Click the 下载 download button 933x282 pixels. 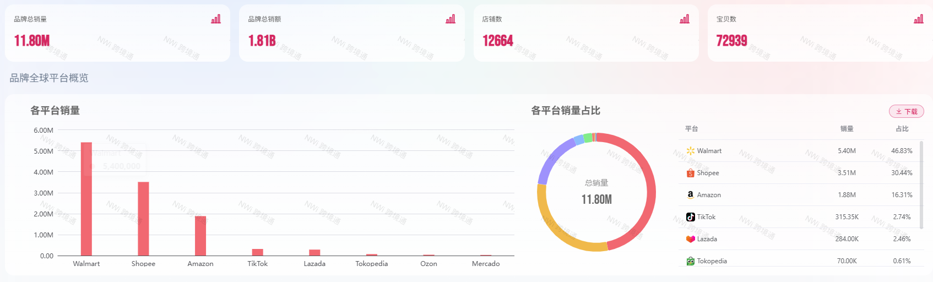(907, 111)
